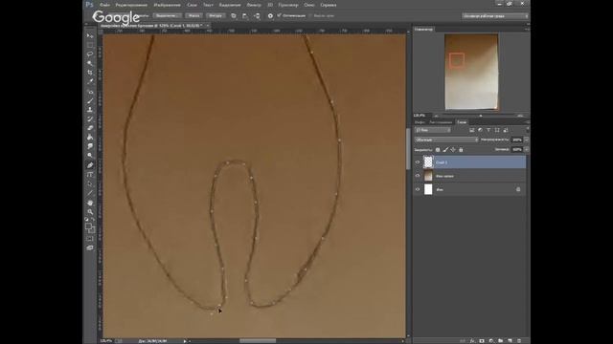Switch to the Гистограмма tab
Viewport: 613px width, 344px height.
coord(441,122)
